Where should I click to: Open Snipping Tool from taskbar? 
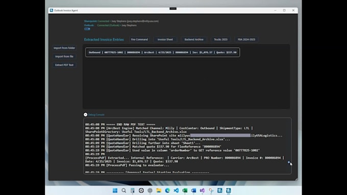(211, 190)
